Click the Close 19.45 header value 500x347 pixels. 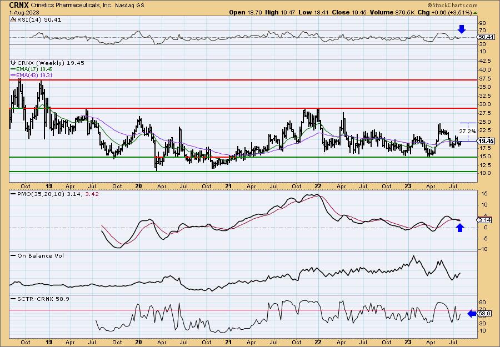[x=349, y=12]
